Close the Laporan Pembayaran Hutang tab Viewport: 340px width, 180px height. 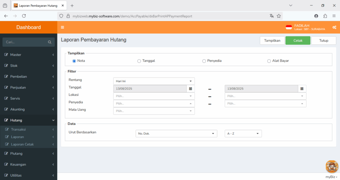(x=63, y=6)
